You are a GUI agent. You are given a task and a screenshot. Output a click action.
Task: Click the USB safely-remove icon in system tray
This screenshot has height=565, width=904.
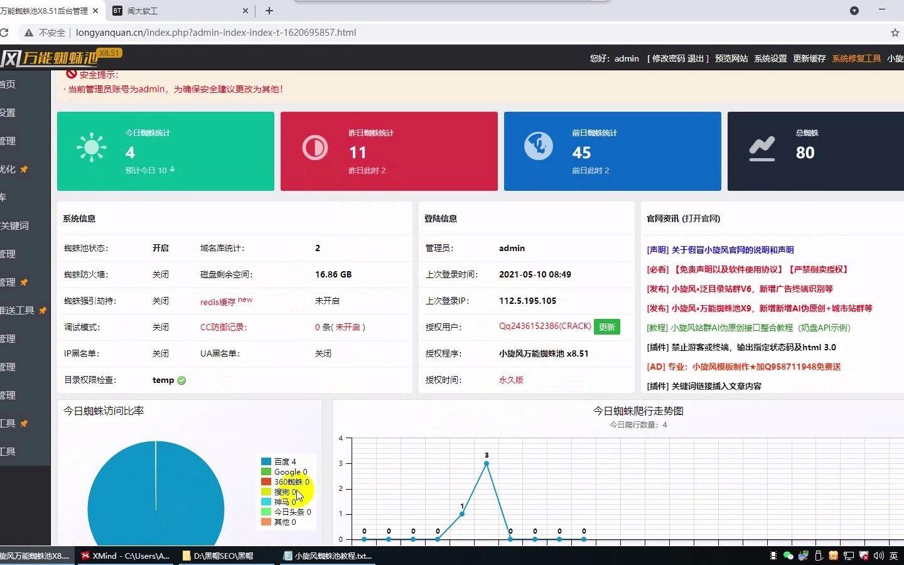click(819, 556)
